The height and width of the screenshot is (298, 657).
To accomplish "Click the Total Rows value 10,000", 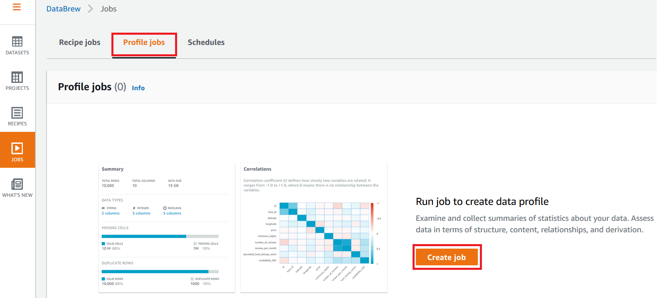I will click(x=108, y=186).
